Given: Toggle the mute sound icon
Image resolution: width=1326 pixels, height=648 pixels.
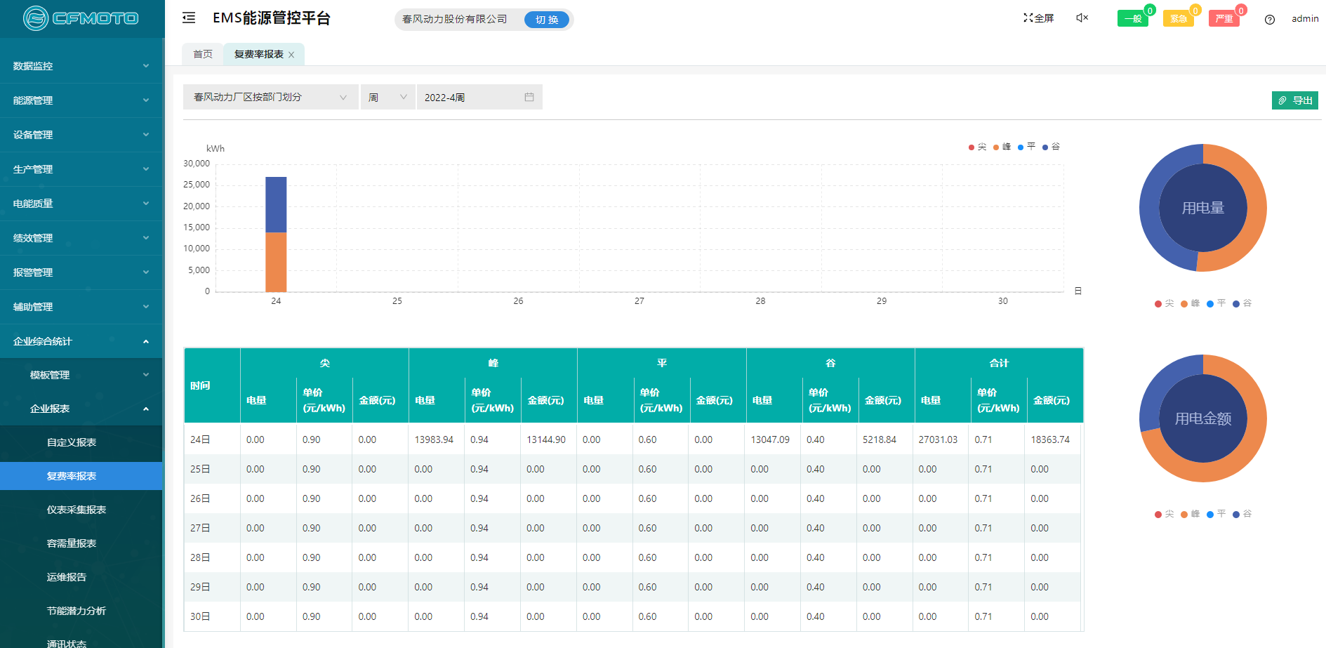Looking at the screenshot, I should click(x=1082, y=18).
